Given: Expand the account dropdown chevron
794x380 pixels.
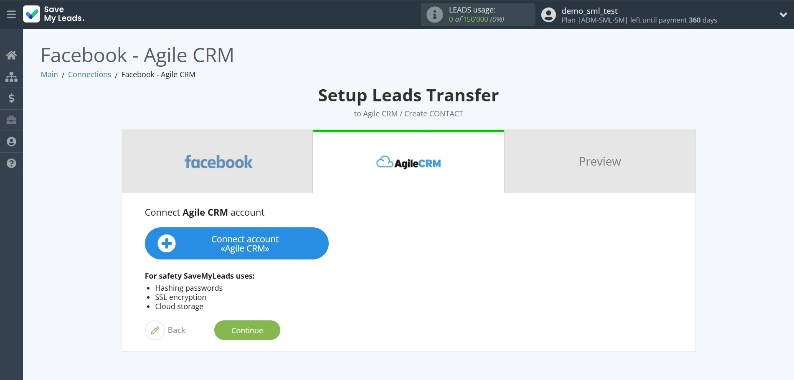Looking at the screenshot, I should [783, 15].
